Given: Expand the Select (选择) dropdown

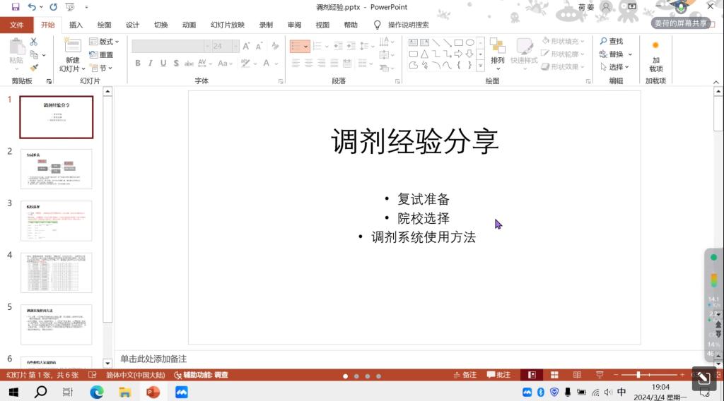Looking at the screenshot, I should 615,67.
